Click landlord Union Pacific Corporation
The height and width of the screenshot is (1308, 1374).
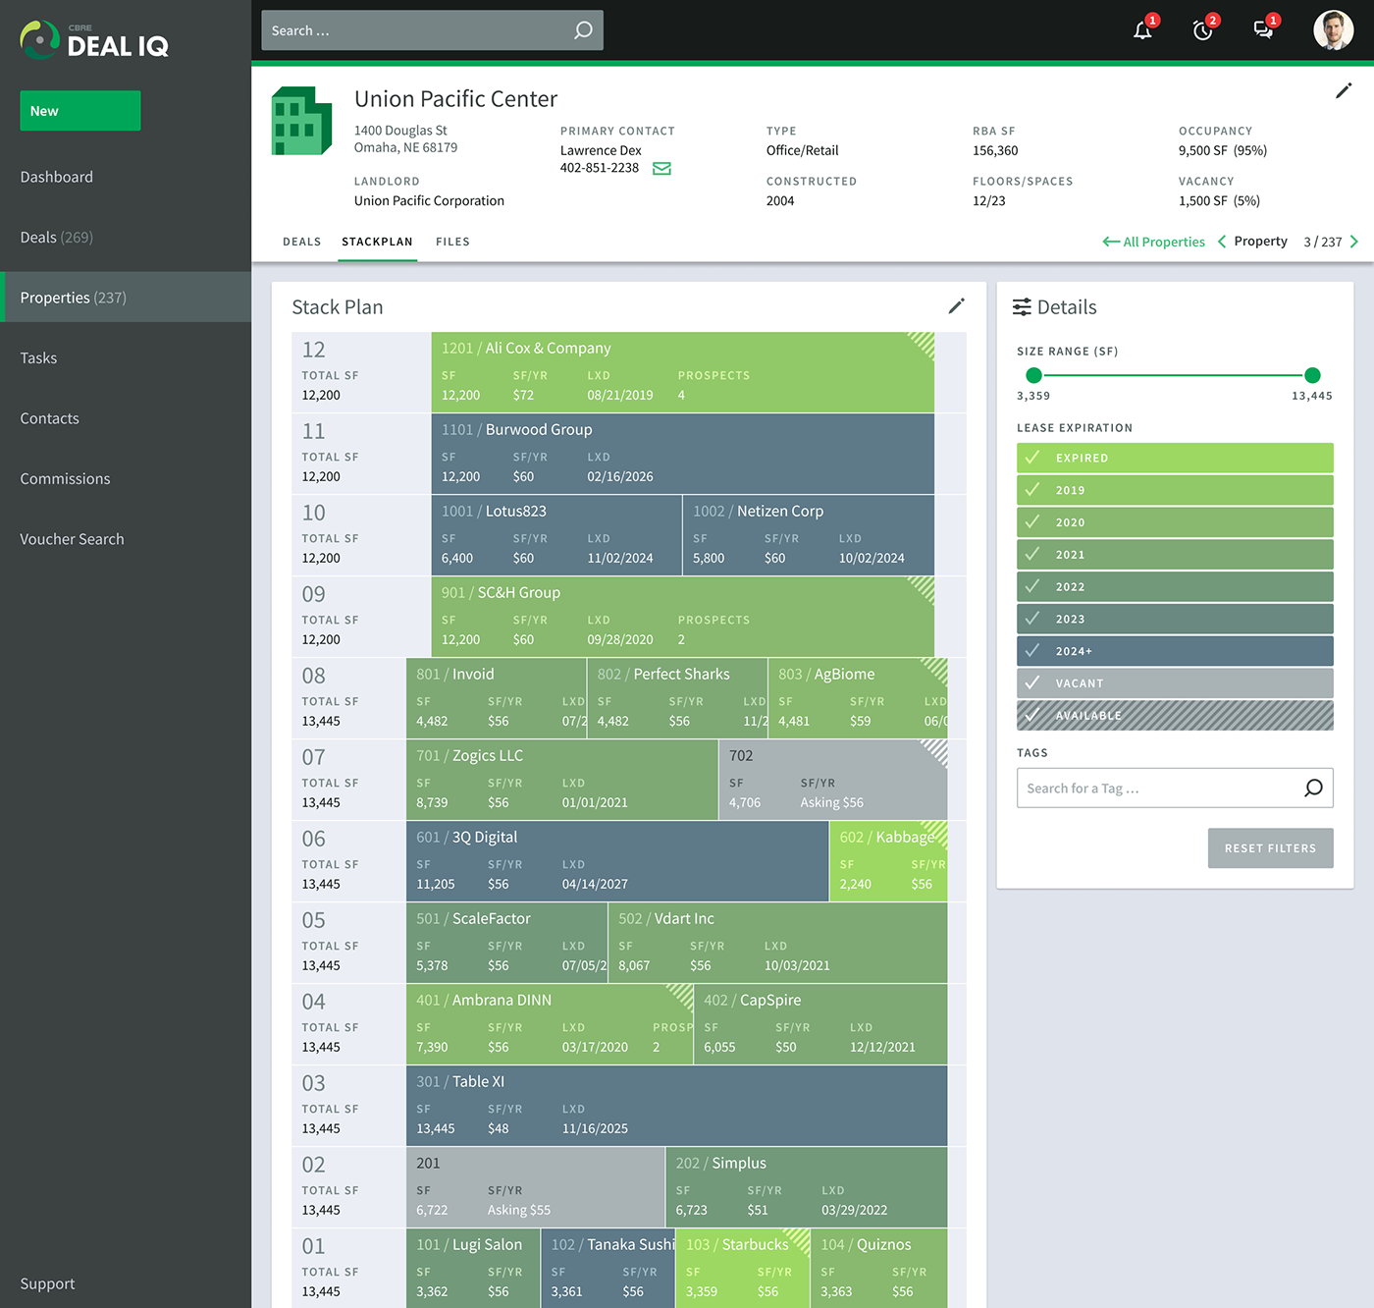tap(429, 200)
